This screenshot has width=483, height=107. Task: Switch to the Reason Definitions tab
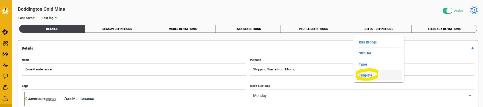pyautogui.click(x=117, y=29)
